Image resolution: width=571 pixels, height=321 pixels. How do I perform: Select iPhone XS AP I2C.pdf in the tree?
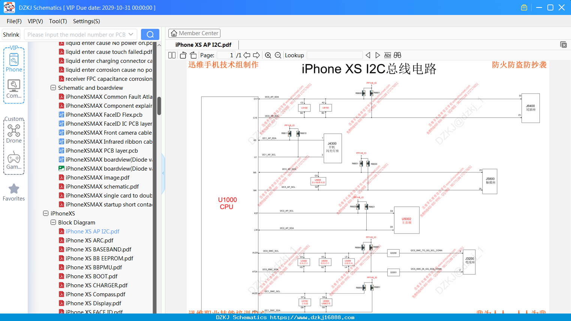point(92,232)
